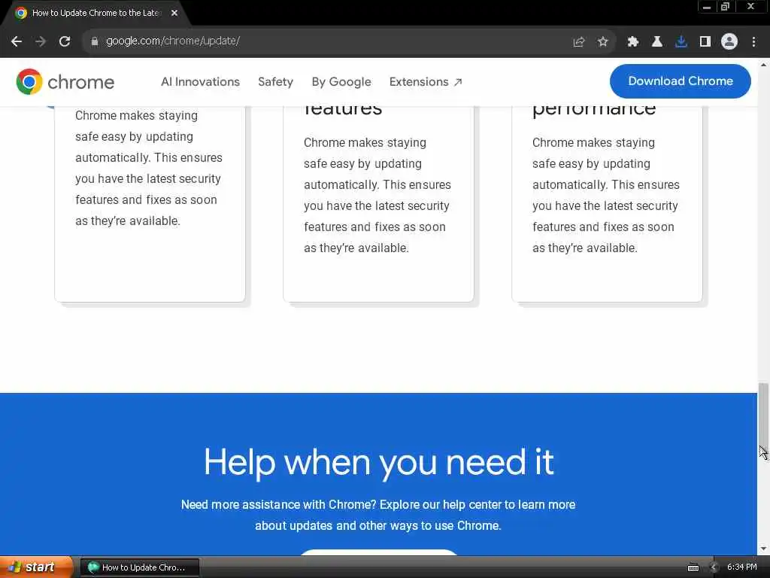The height and width of the screenshot is (578, 770).
Task: Toggle the side panel icon
Action: (x=705, y=42)
